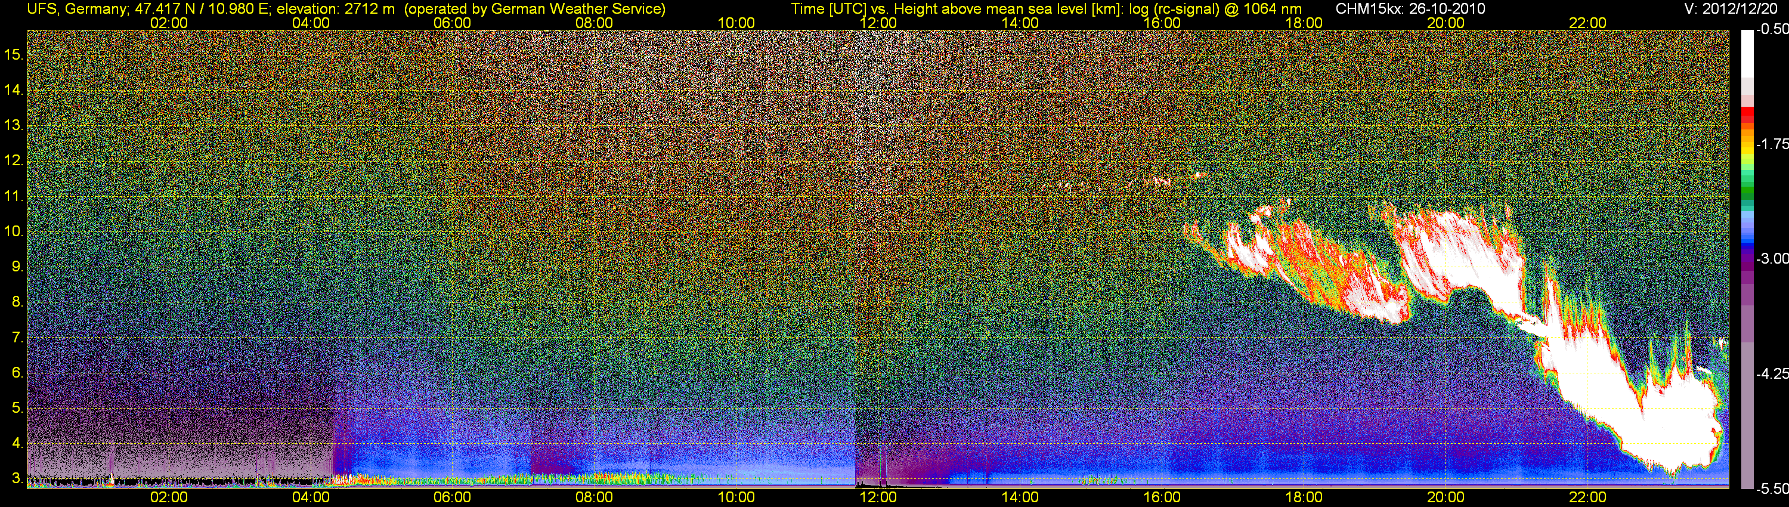Select the '14.' height axis label
This screenshot has width=1789, height=507.
pos(14,89)
